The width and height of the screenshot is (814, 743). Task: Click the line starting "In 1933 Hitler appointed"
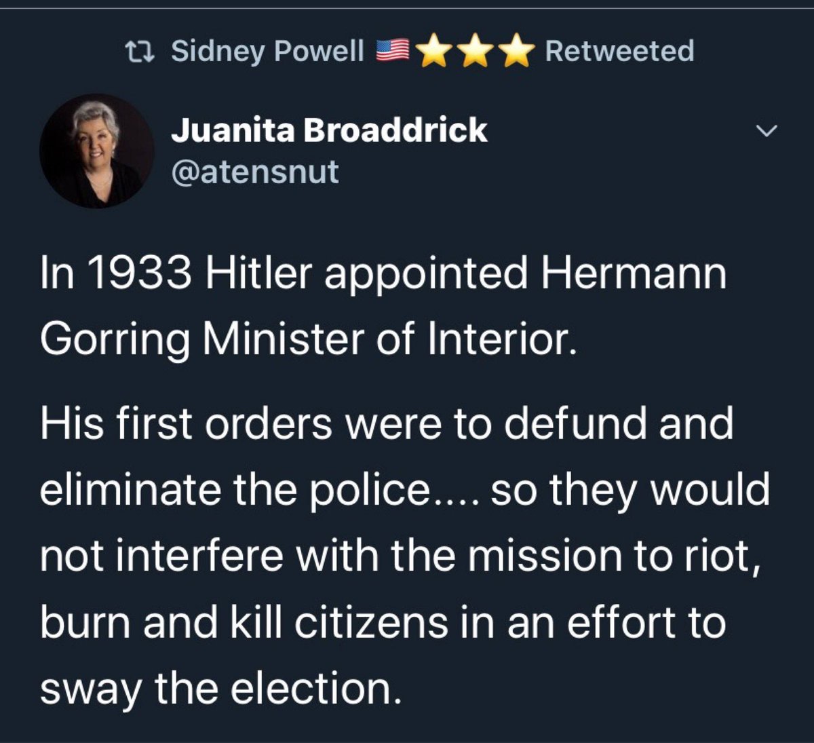point(383,273)
